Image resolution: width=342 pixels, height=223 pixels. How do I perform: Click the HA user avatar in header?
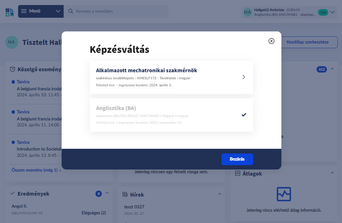point(248,12)
